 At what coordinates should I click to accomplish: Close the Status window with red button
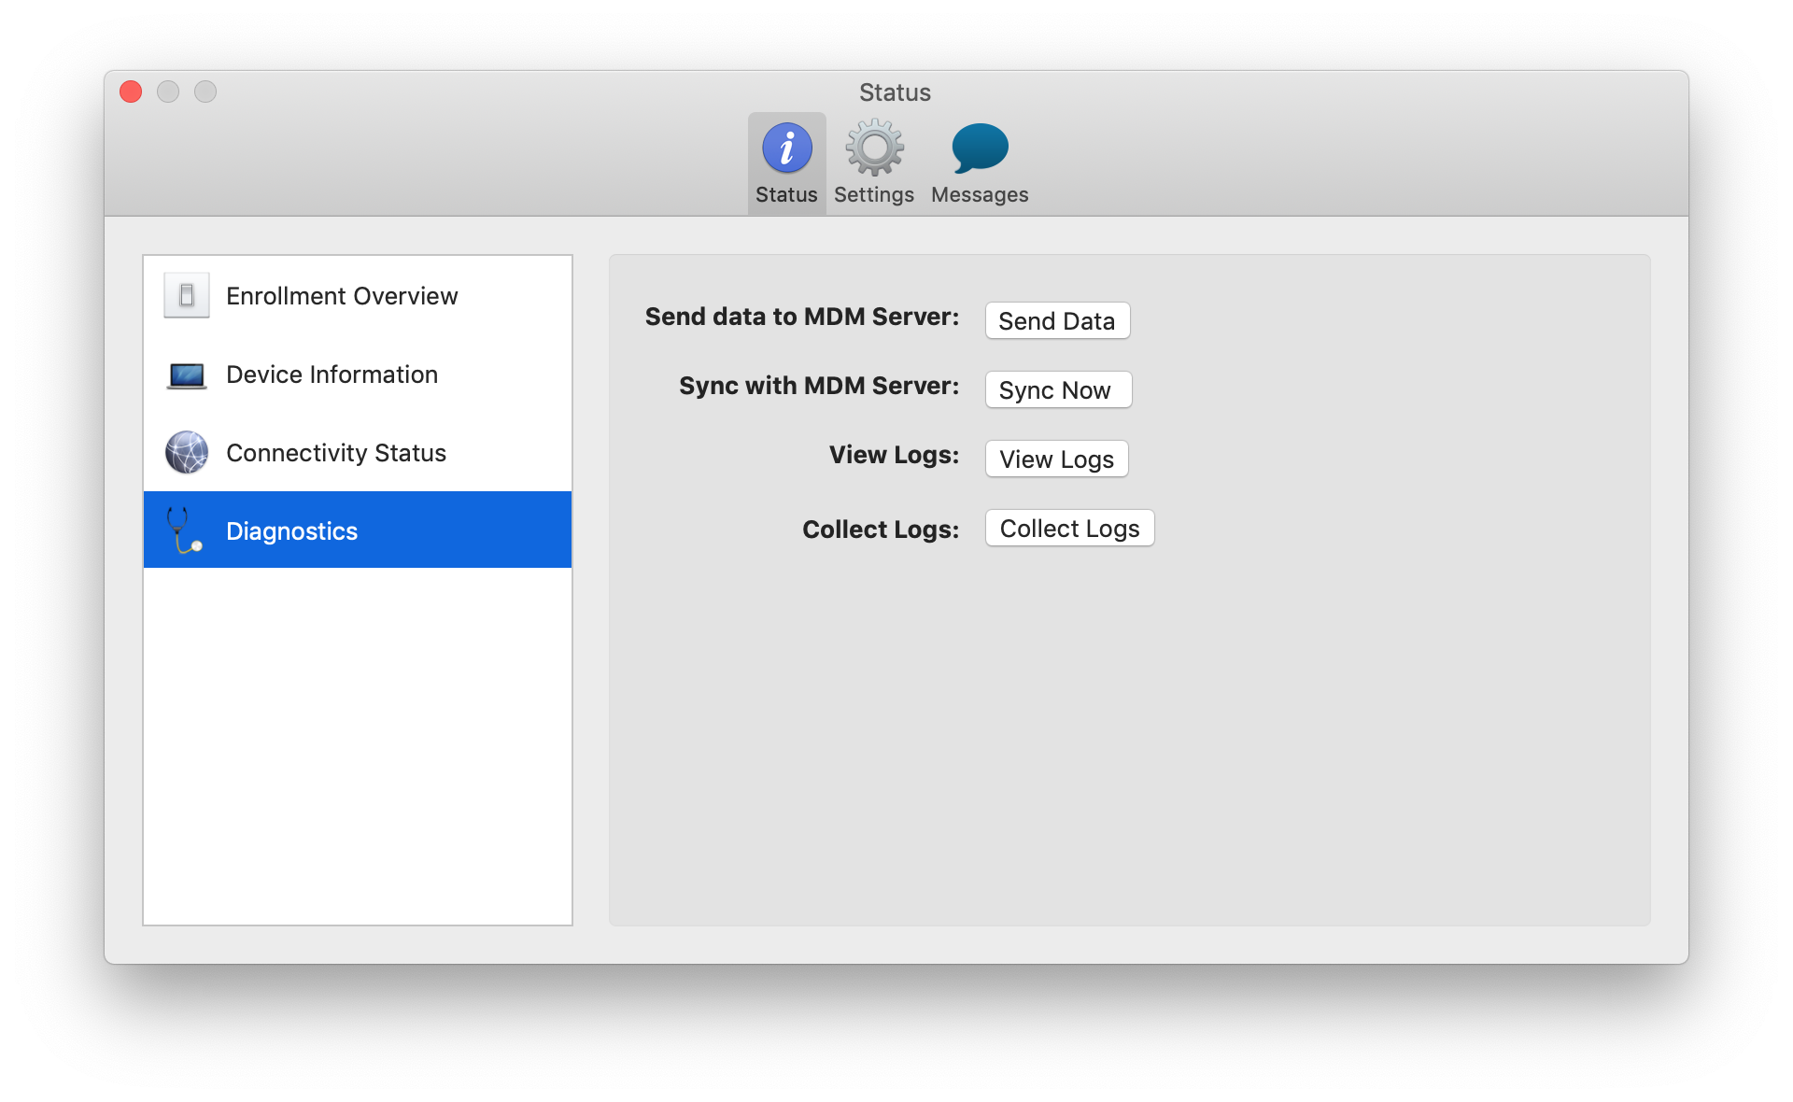(x=131, y=92)
